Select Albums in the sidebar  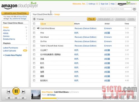click(6, 30)
